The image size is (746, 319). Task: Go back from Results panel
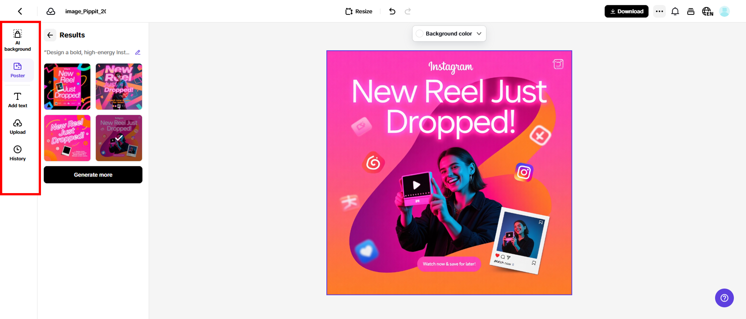point(50,35)
